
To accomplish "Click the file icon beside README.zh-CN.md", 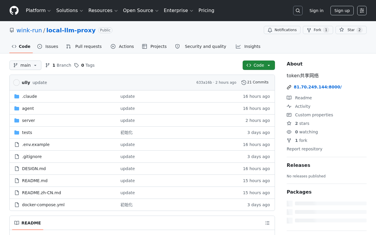I will (x=17, y=193).
